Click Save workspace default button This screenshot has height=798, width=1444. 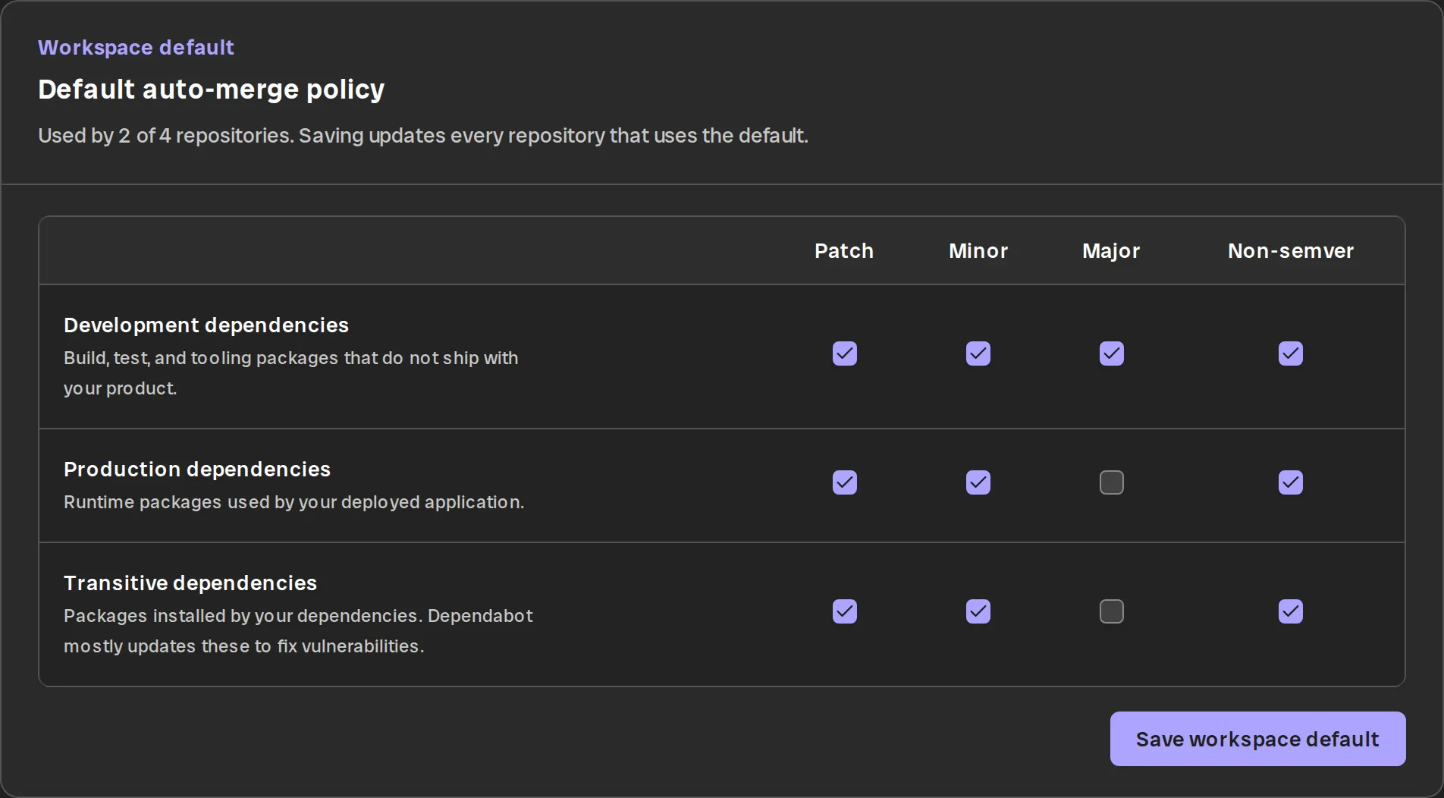click(x=1257, y=739)
